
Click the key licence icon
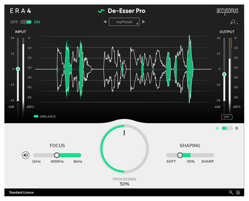pyautogui.click(x=231, y=192)
